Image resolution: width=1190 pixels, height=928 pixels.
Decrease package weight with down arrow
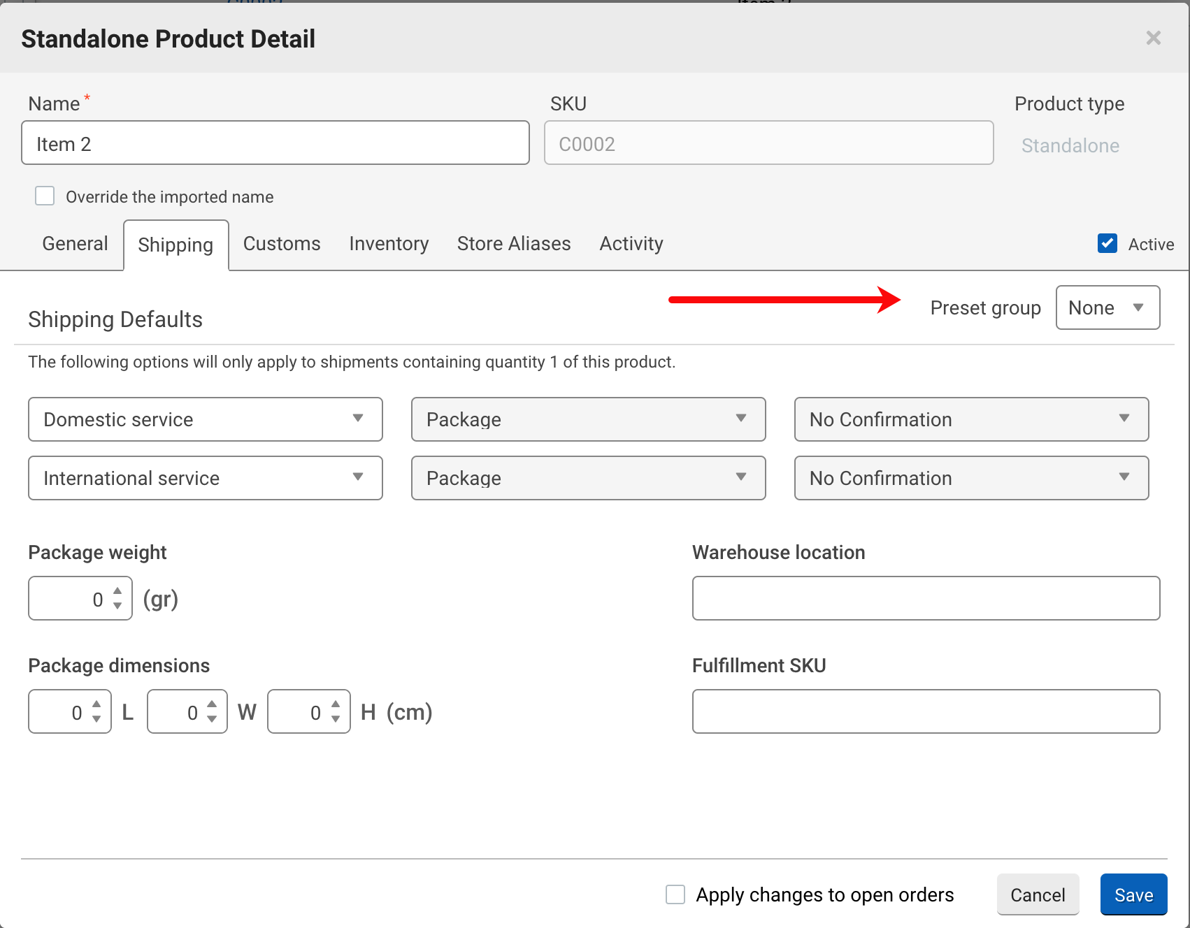(117, 606)
